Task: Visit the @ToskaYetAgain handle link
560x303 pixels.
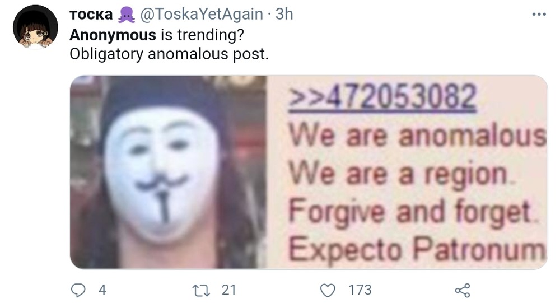Action: 202,15
